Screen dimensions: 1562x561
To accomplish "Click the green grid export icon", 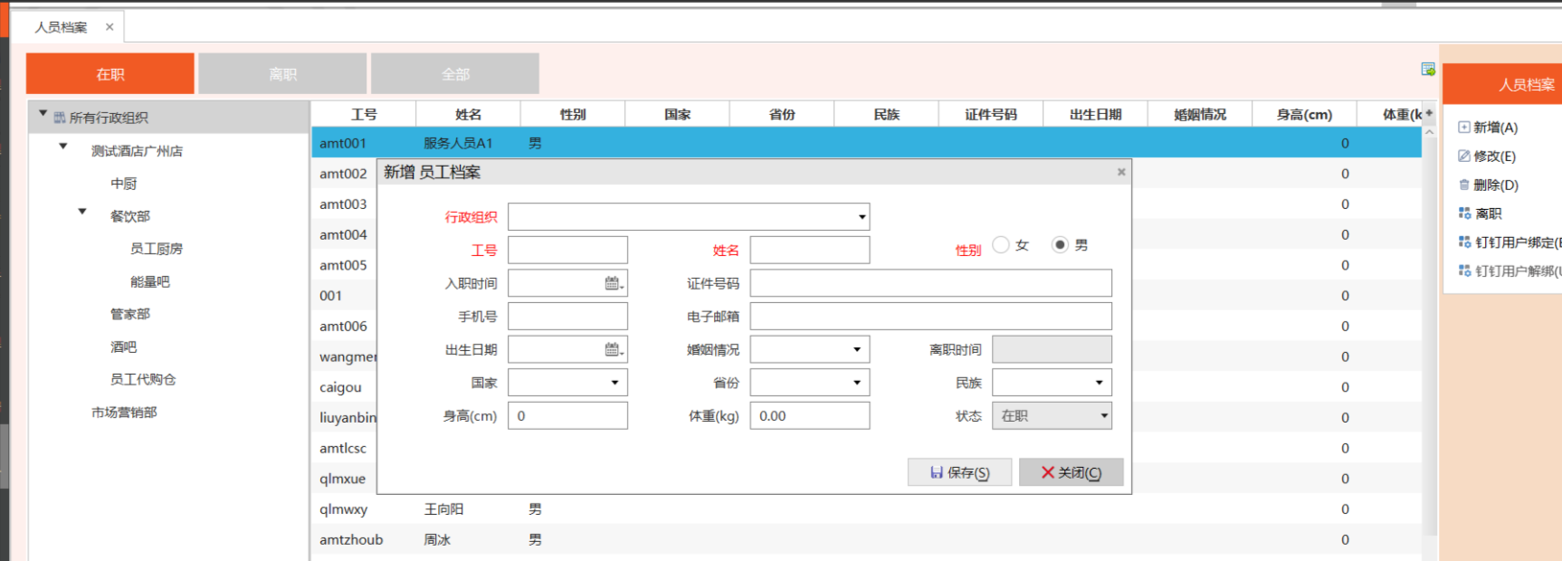I will 1427,70.
